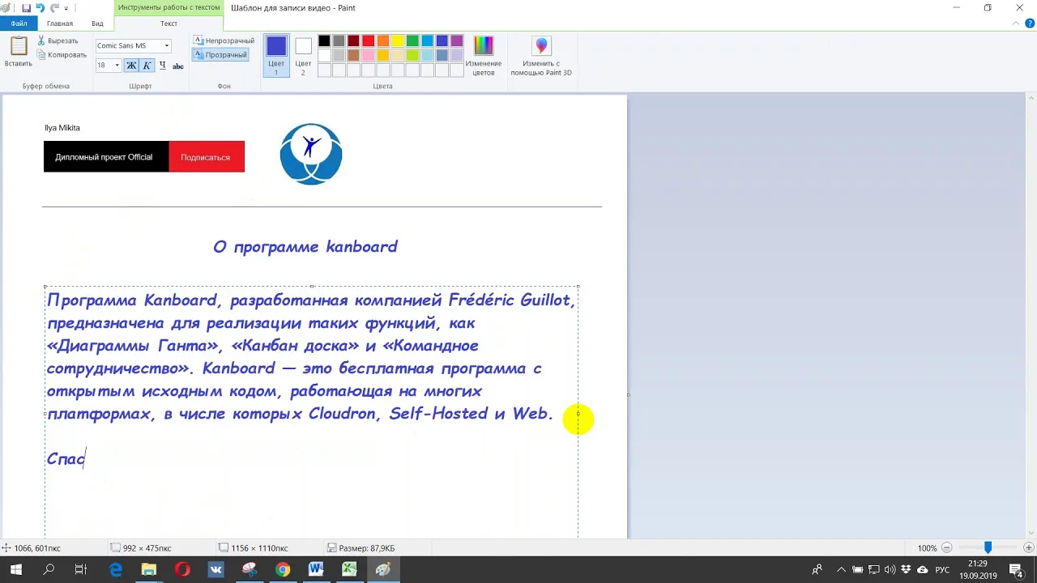Viewport: 1037px width, 583px height.
Task: Switch to Google Chrome on the taskbar
Action: (x=282, y=570)
